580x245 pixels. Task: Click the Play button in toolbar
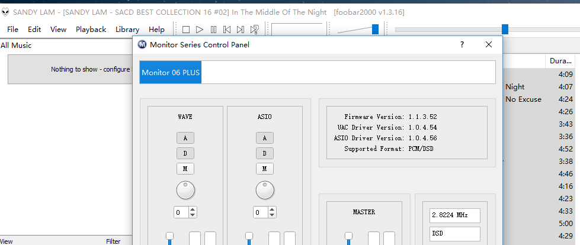[x=200, y=29]
